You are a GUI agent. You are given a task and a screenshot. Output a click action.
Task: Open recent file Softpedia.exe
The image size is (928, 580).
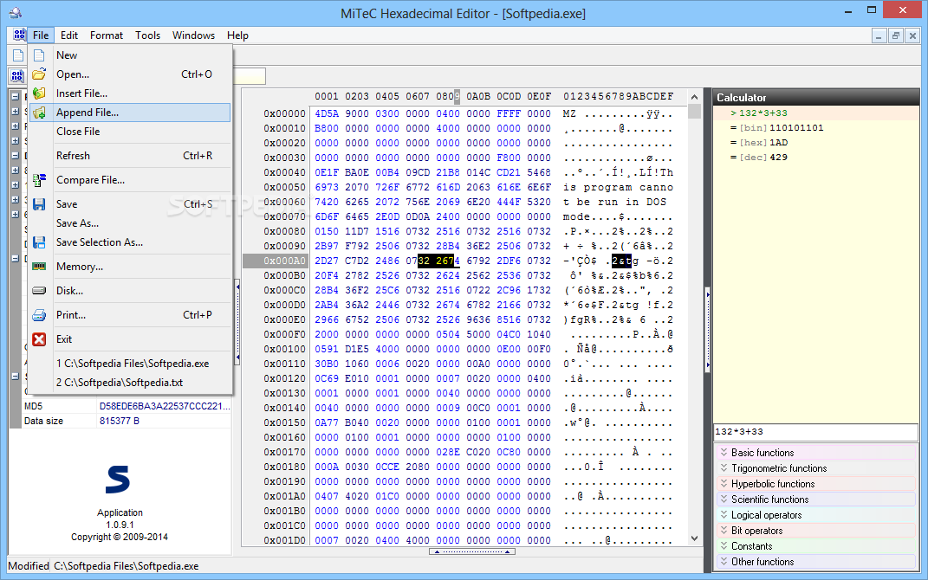pos(130,364)
